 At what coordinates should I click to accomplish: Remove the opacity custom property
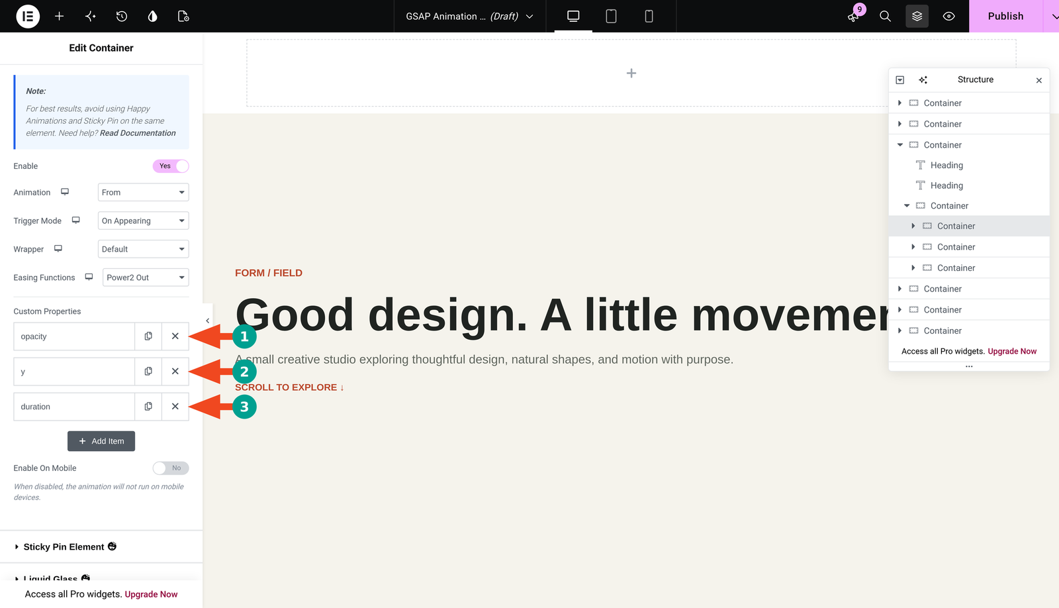point(175,336)
